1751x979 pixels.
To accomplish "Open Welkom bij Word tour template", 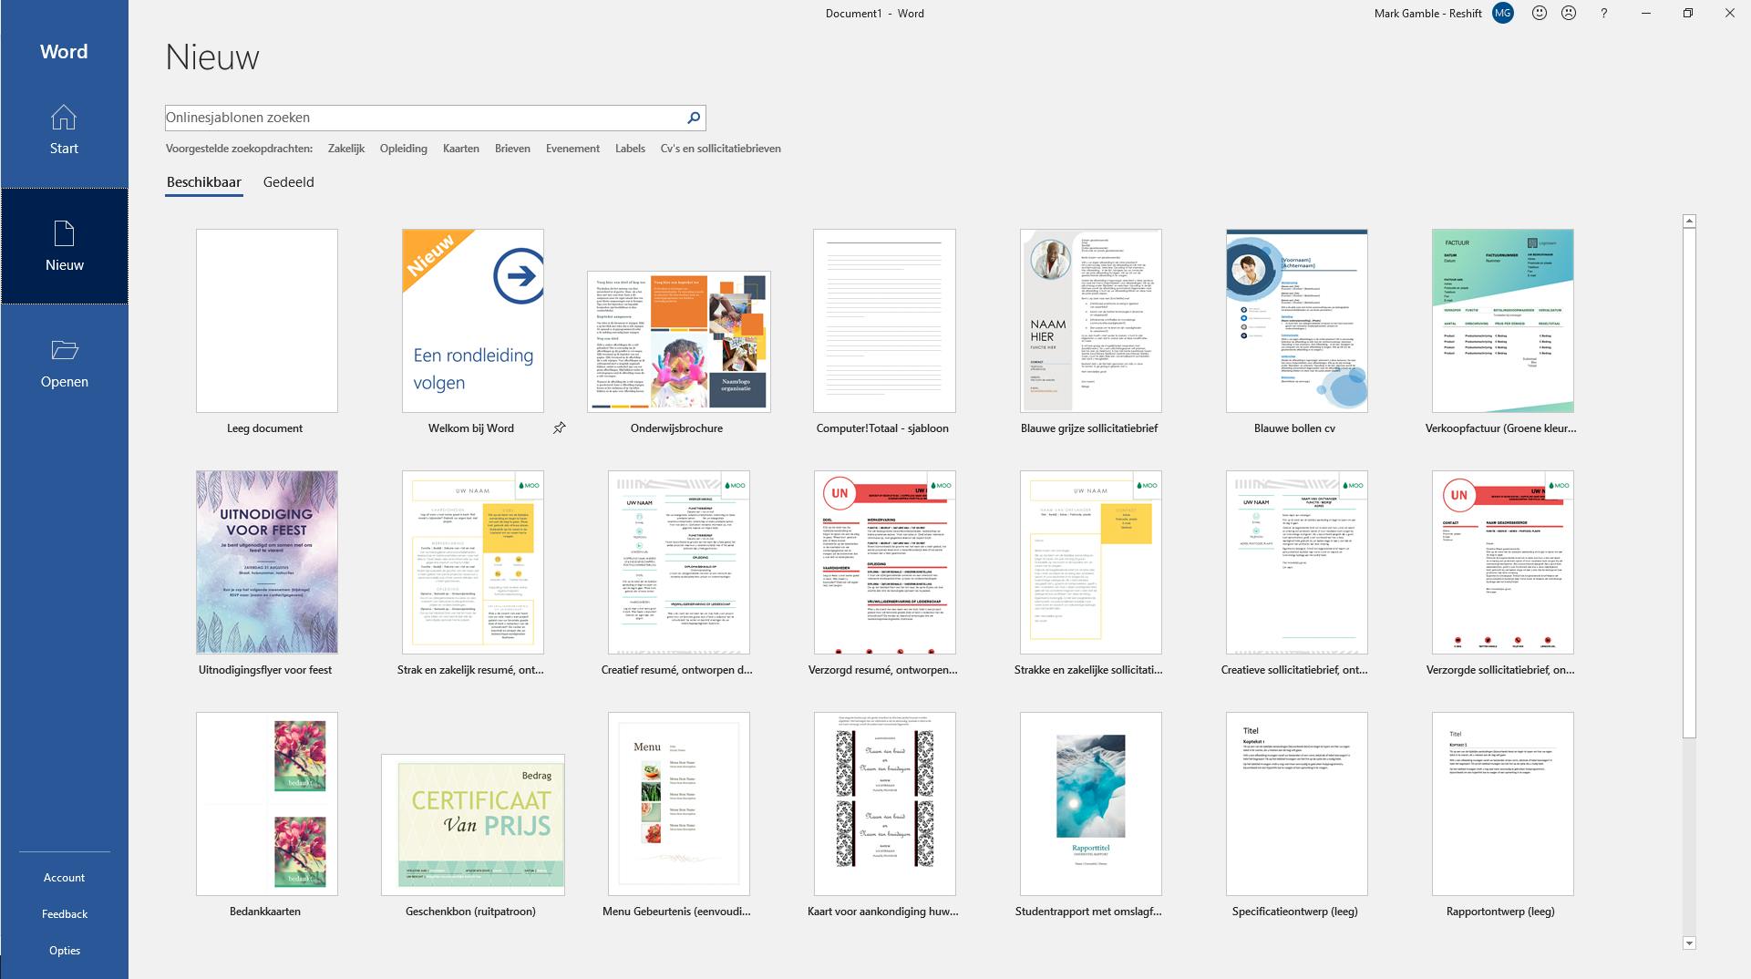I will click(472, 321).
